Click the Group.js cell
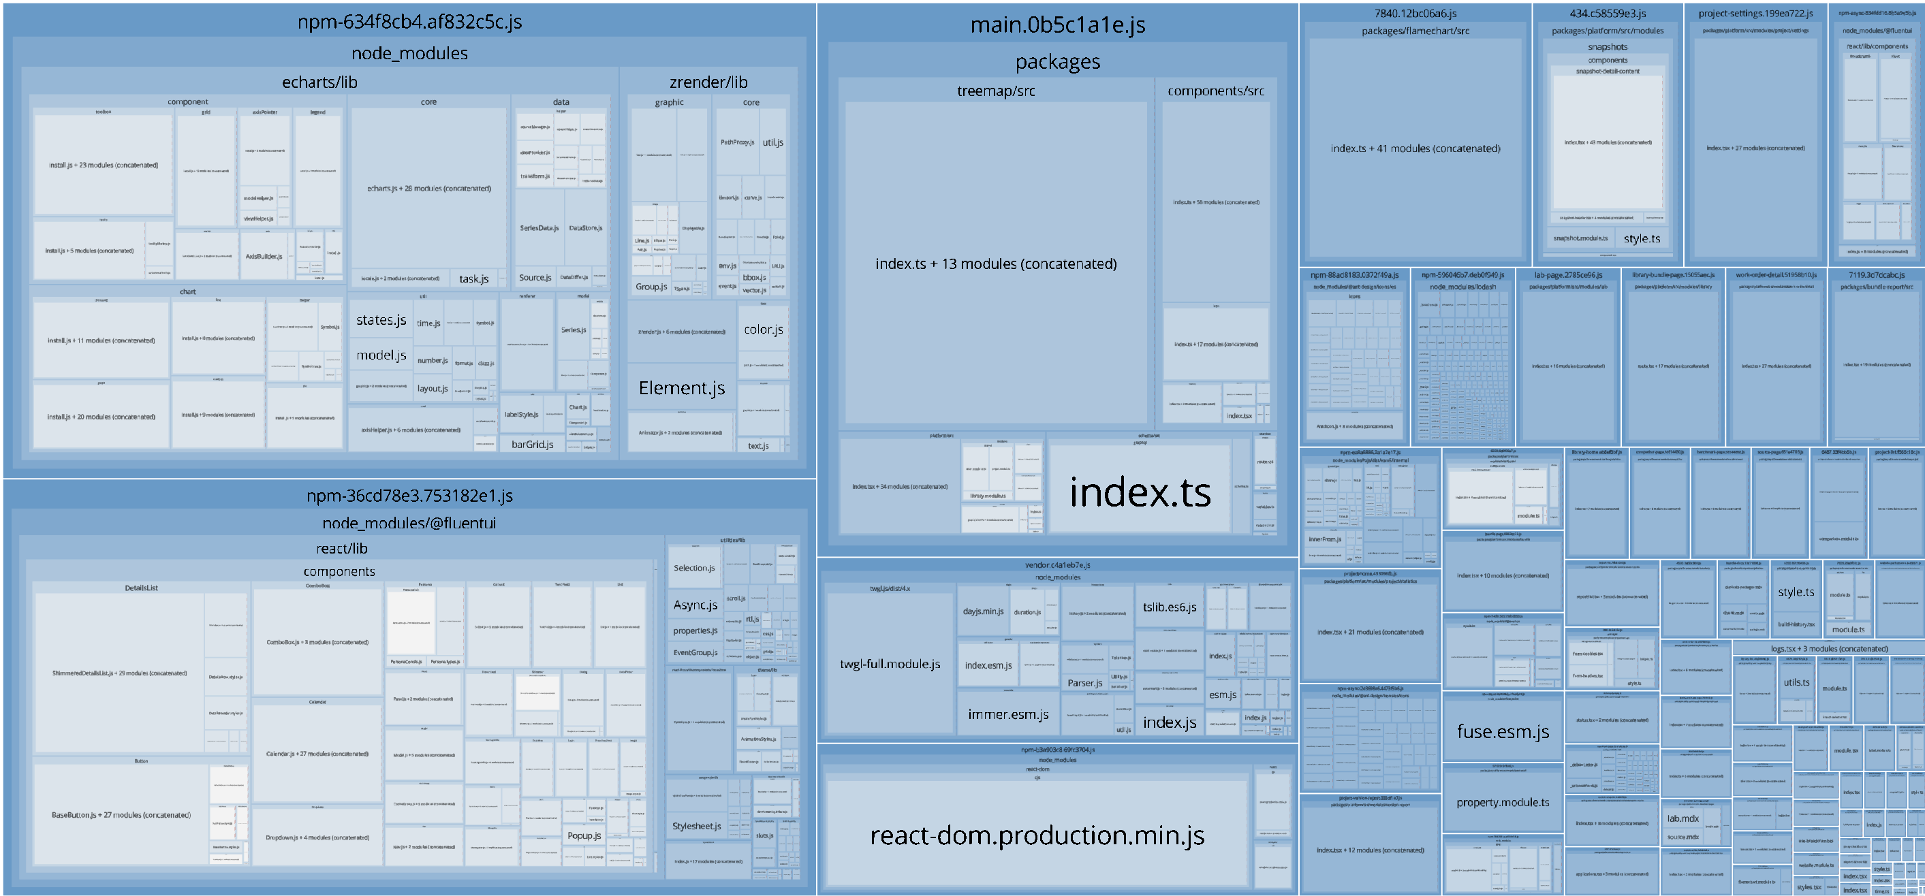This screenshot has height=896, width=1925. click(x=651, y=286)
